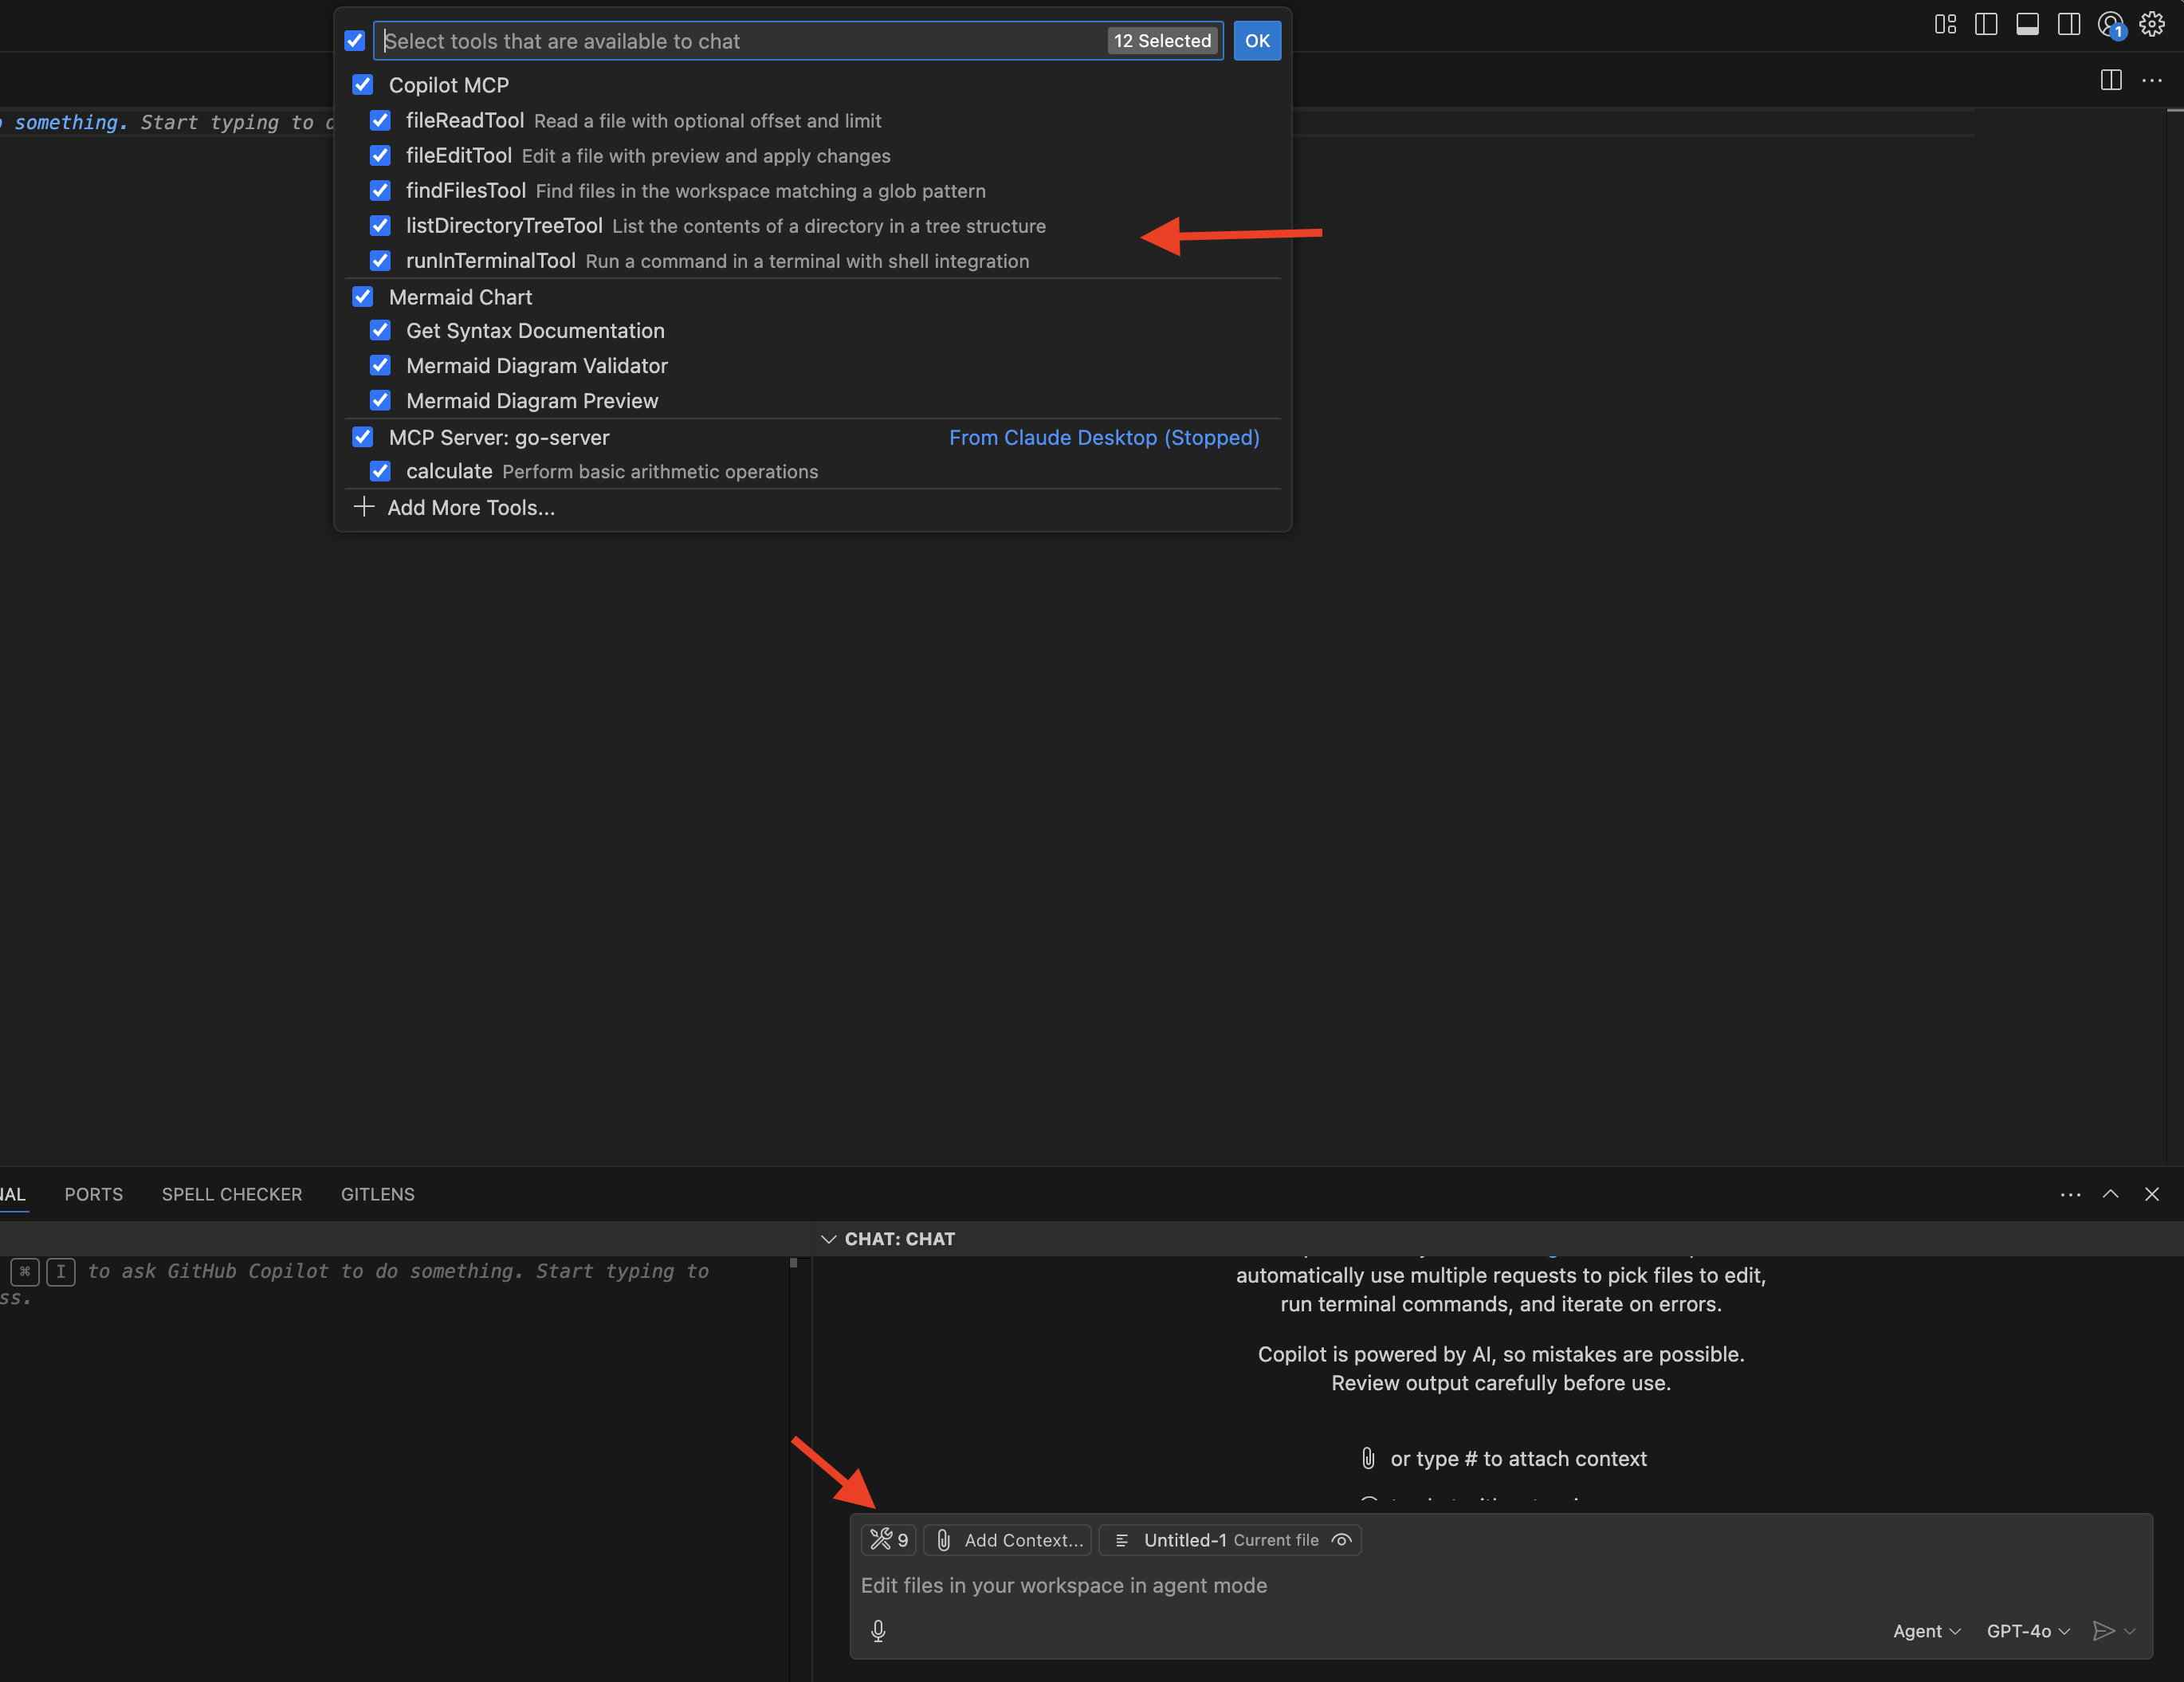The height and width of the screenshot is (1682, 2184).
Task: Toggle the select all tools checkbox
Action: click(x=355, y=41)
